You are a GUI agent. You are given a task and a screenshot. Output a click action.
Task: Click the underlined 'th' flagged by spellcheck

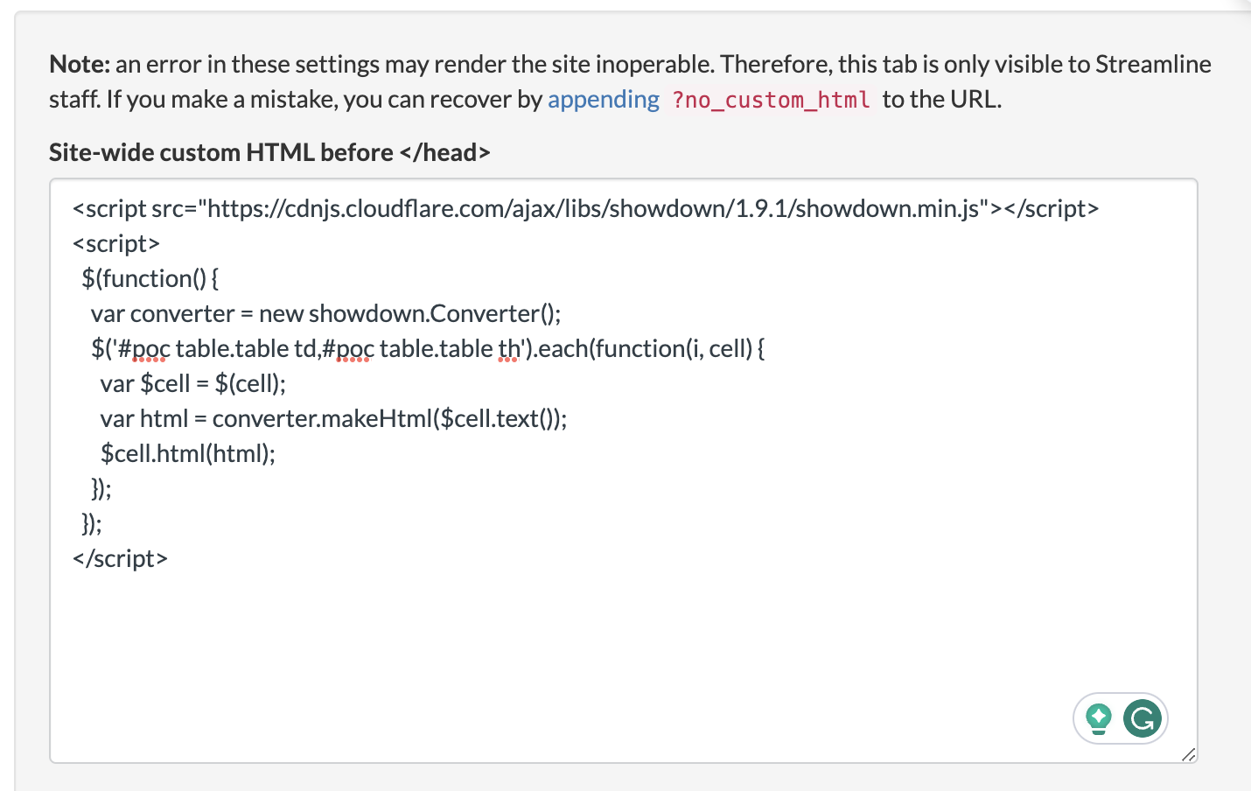(510, 347)
